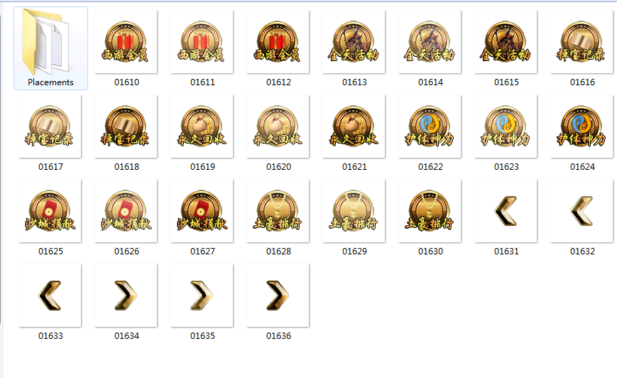Select the 01616 scroll badge image

coord(581,42)
